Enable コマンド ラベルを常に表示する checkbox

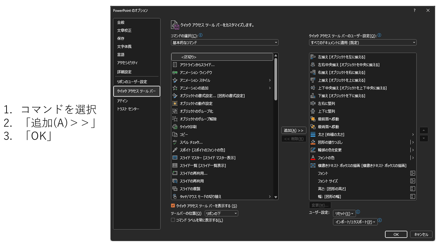173,220
